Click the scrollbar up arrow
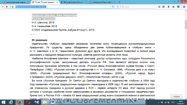 coord(186,11)
